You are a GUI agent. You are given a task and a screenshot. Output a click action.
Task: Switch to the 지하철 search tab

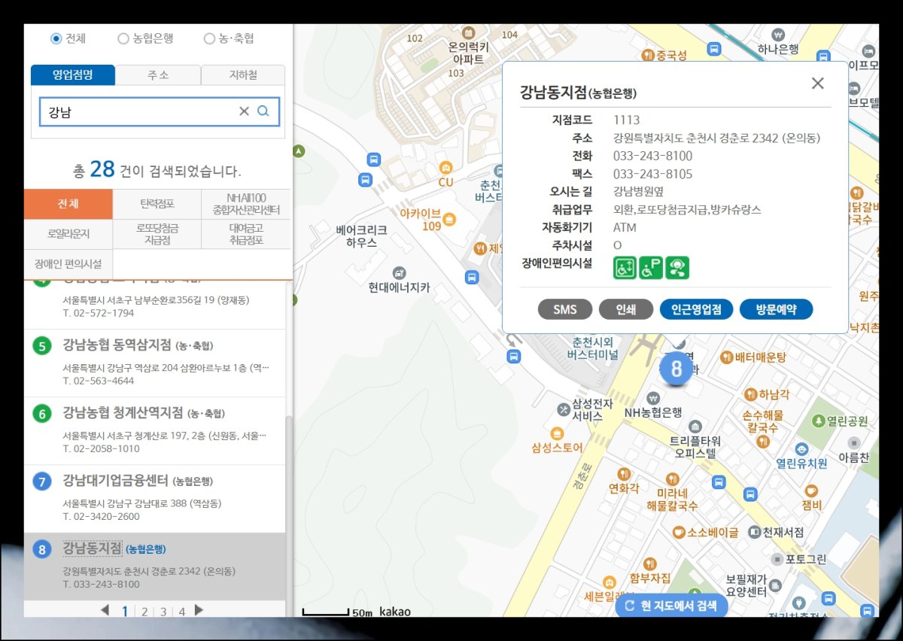coord(243,74)
